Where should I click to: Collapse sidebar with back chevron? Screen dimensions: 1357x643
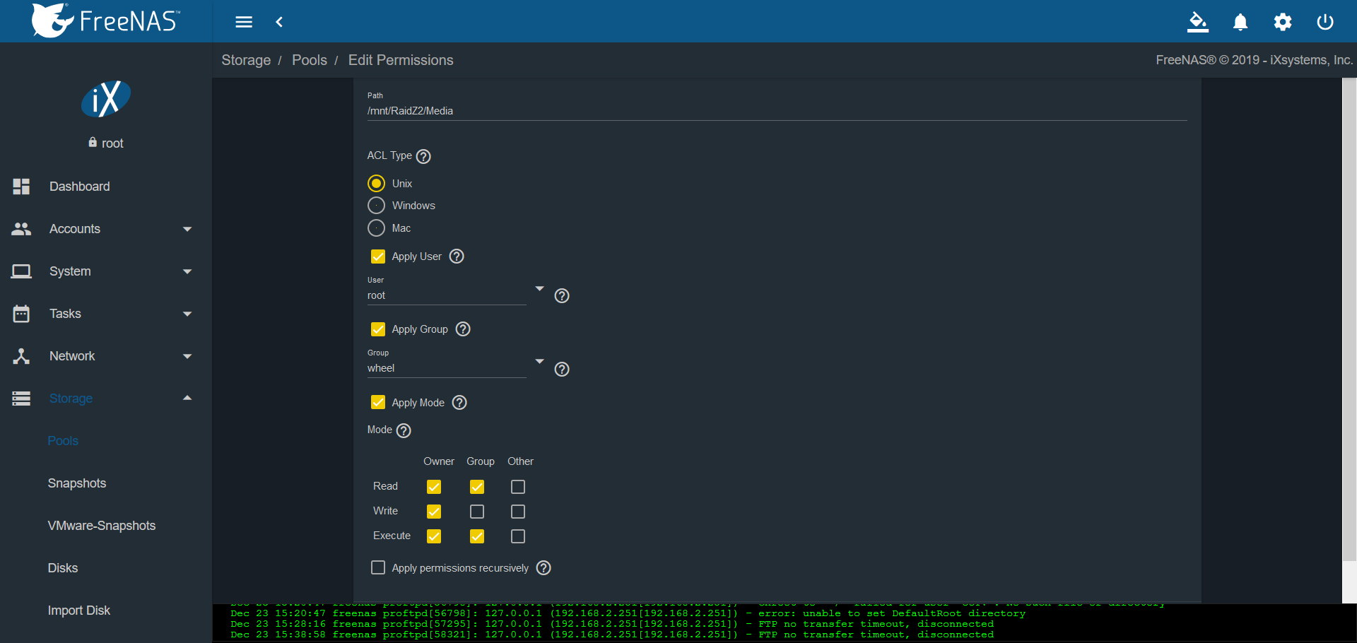click(x=279, y=22)
